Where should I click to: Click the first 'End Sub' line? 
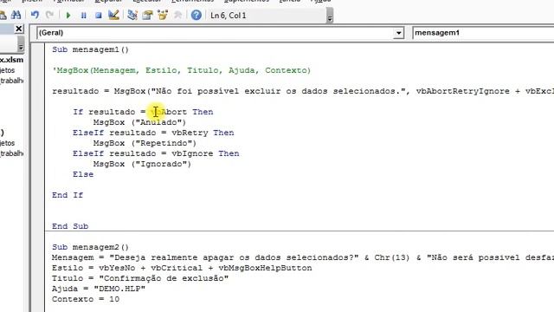[x=70, y=226]
